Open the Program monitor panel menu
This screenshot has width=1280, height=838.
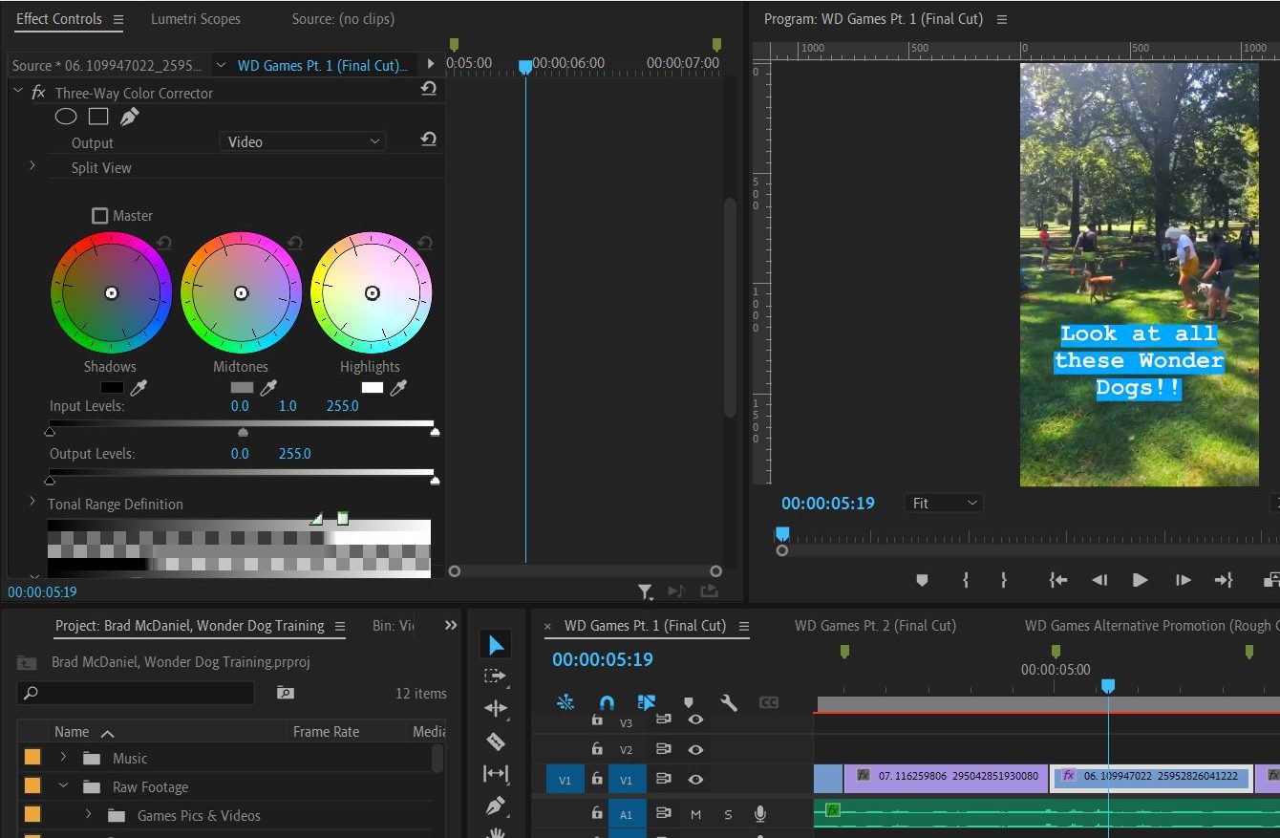(x=1002, y=19)
